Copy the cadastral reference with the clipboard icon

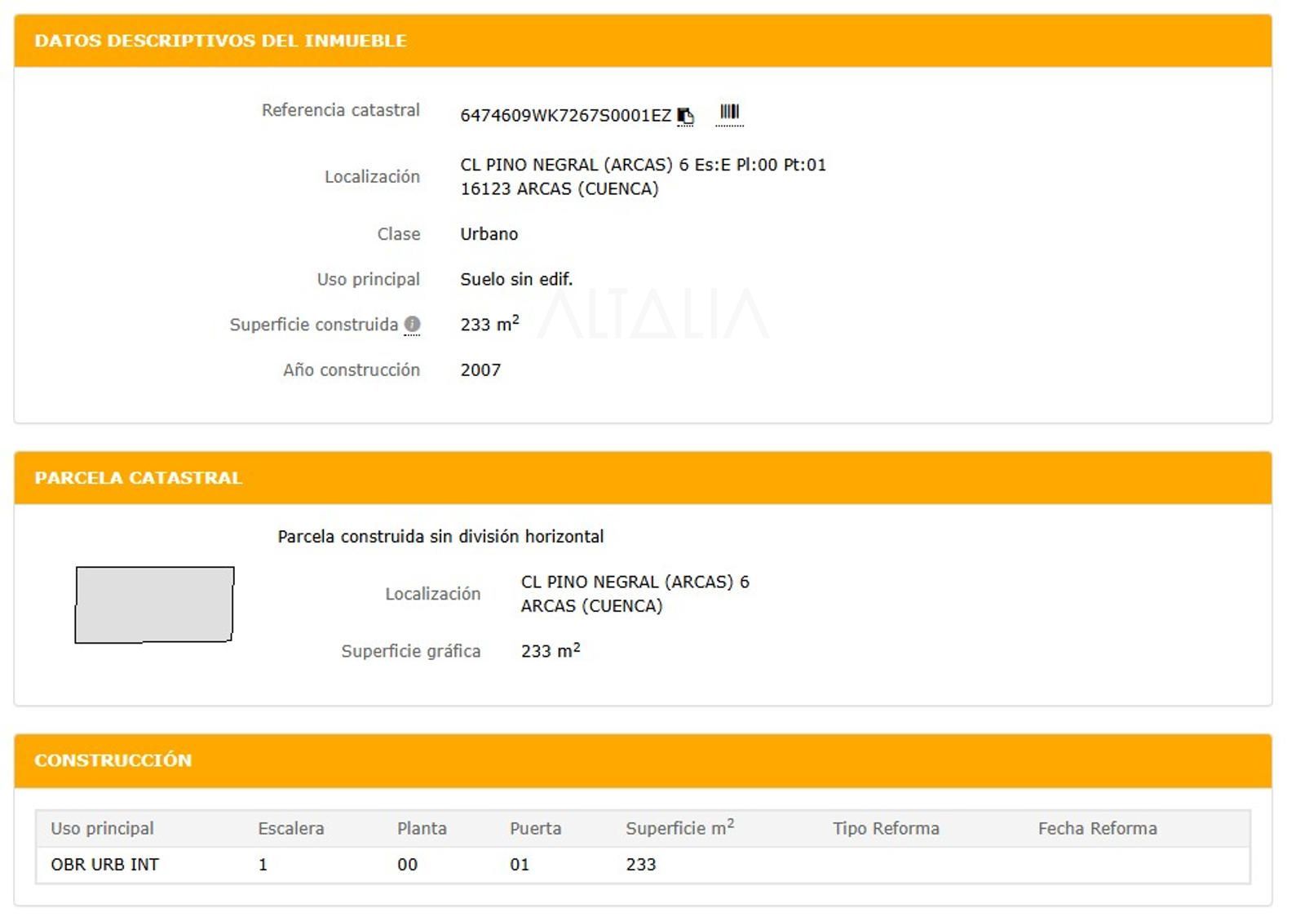pos(685,117)
